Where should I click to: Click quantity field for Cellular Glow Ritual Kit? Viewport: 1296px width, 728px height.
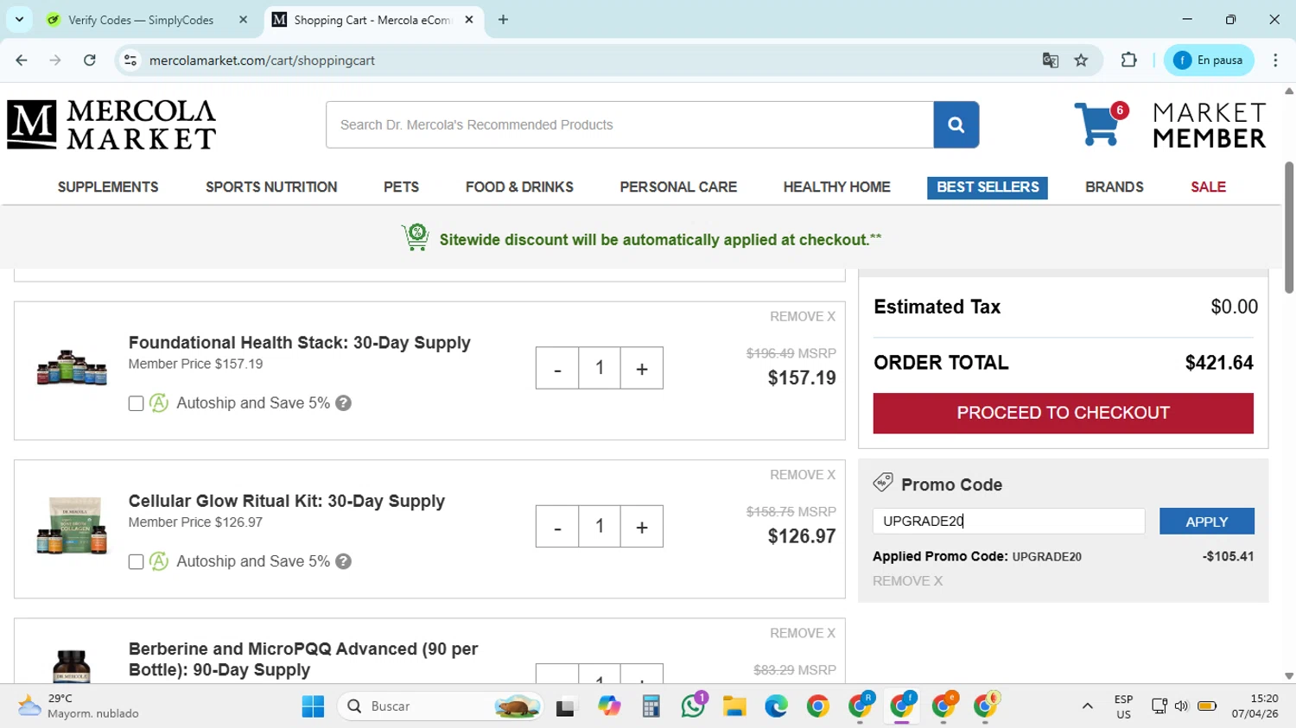coord(600,526)
